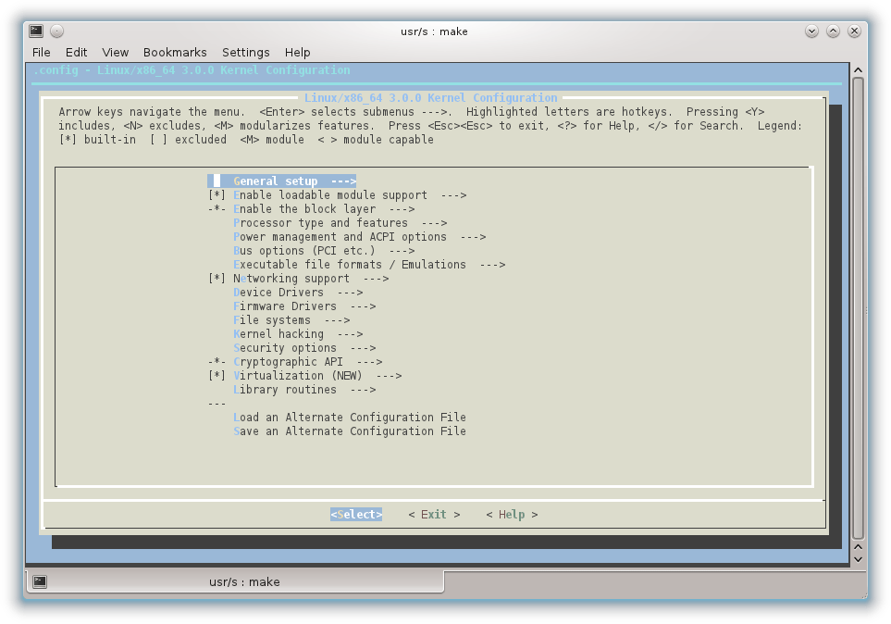Select the Kernel hacking label
The width and height of the screenshot is (891, 624).
(278, 334)
